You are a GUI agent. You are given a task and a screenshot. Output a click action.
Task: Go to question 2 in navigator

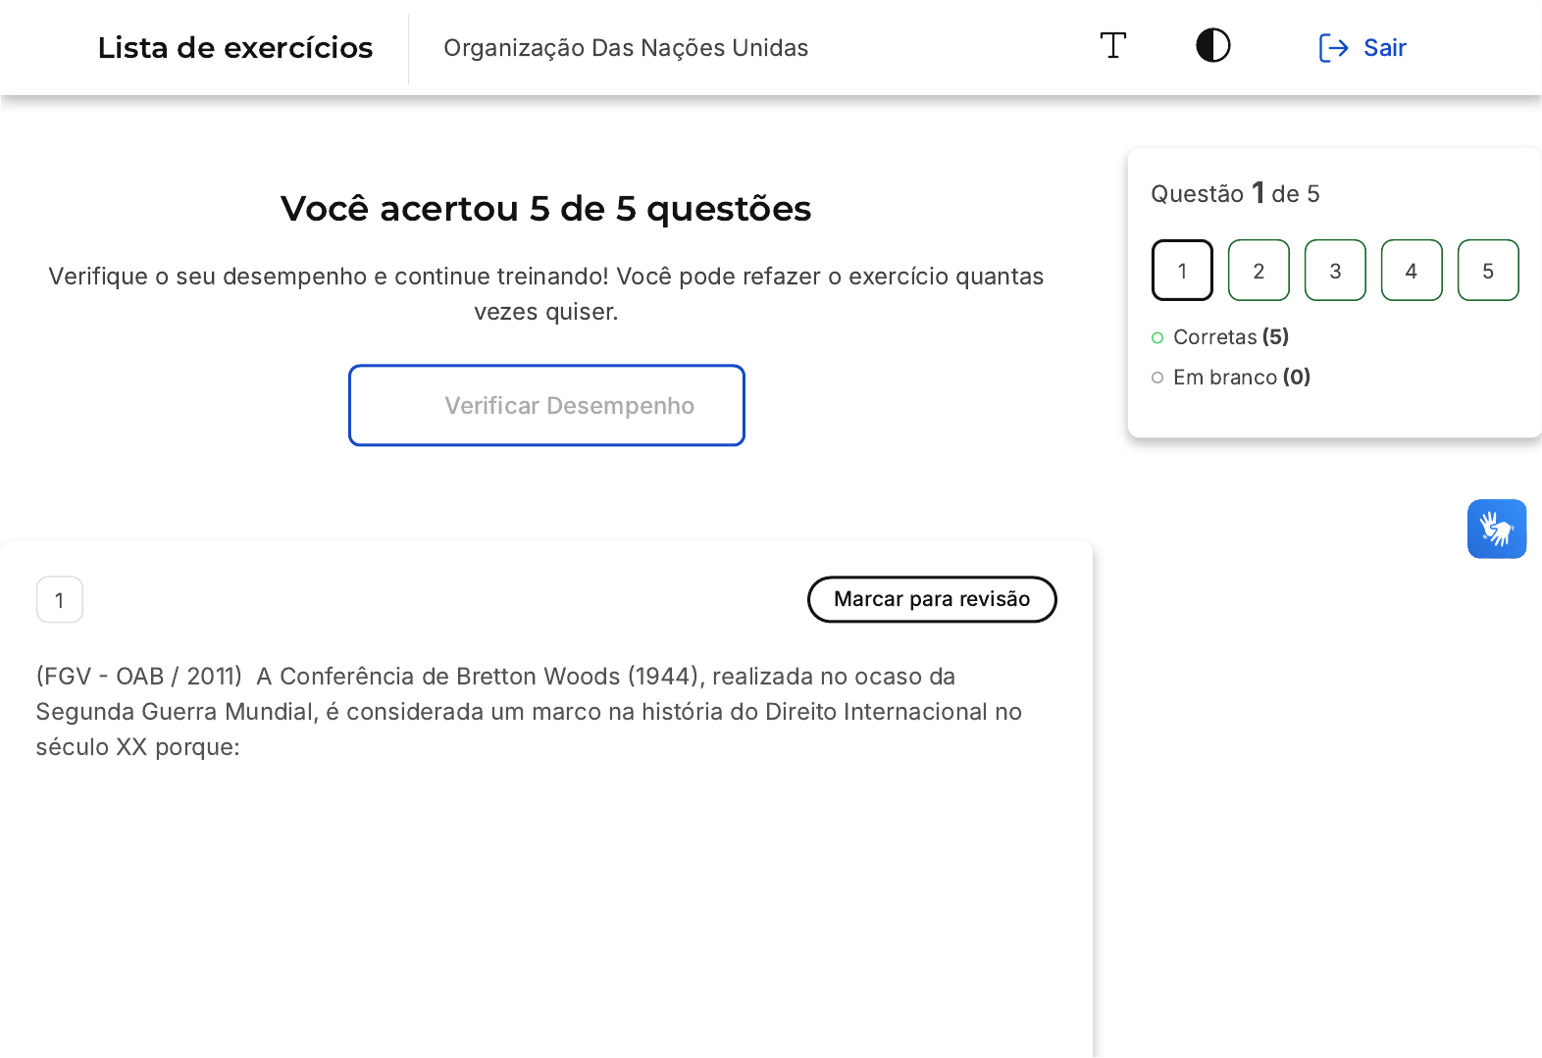click(1259, 270)
